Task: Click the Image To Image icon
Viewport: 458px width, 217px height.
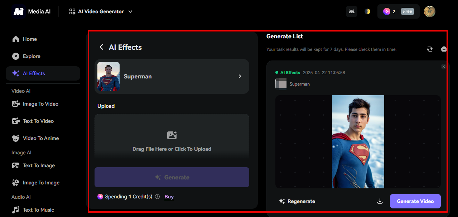Action: click(x=16, y=183)
